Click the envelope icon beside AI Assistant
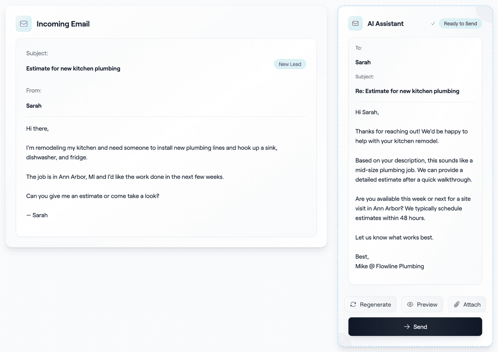This screenshot has height=352, width=498. pyautogui.click(x=355, y=23)
